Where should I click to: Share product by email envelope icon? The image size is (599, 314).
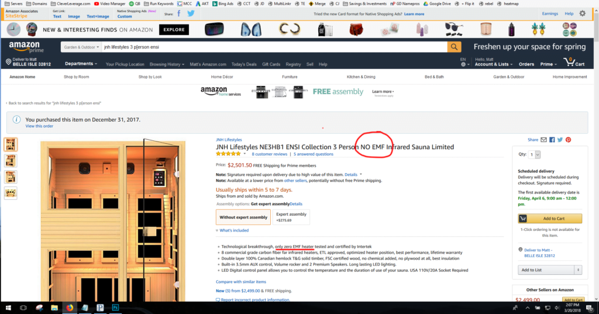coord(543,140)
